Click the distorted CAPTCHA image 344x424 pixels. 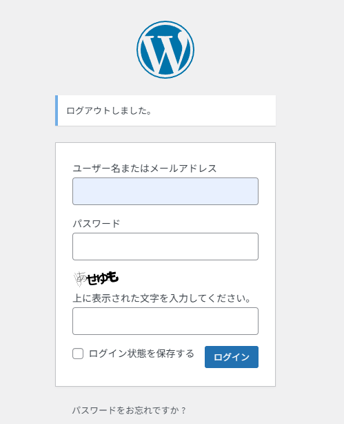click(96, 278)
